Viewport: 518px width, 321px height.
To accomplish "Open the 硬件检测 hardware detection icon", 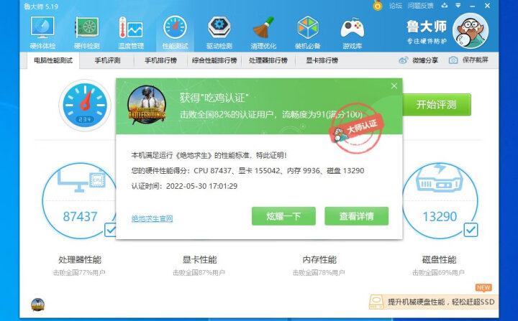I will point(86,28).
